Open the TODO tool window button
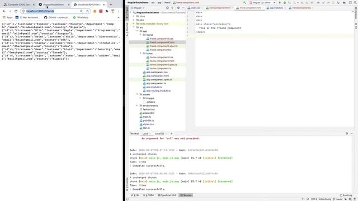Viewport: 358px width, 201px height. click(x=148, y=195)
